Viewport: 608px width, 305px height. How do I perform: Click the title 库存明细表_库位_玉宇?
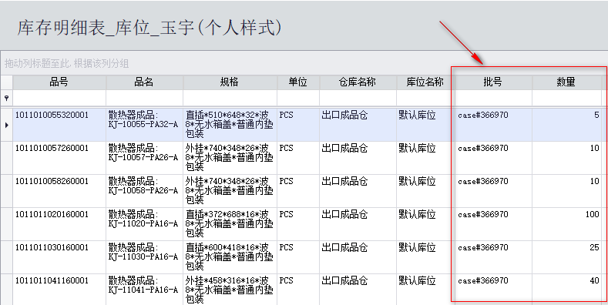point(149,28)
